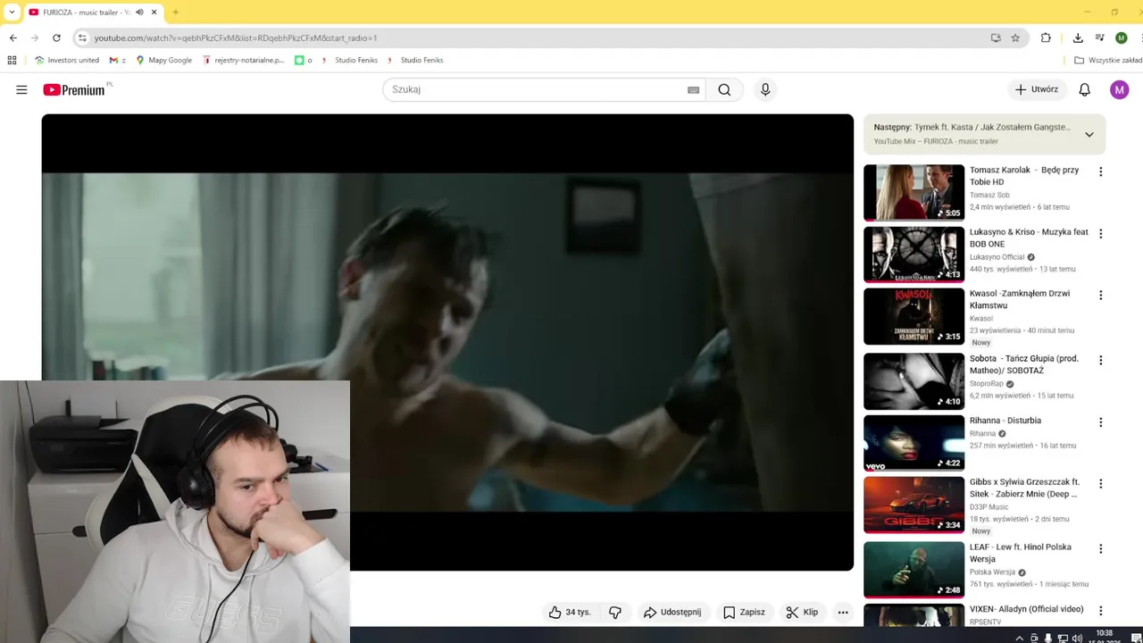
Task: Open a new browser tab
Action: pyautogui.click(x=175, y=13)
